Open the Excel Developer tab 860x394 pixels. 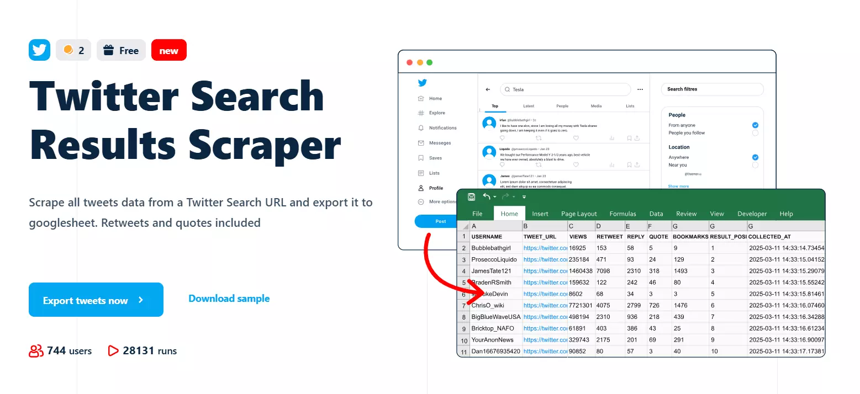pos(752,214)
